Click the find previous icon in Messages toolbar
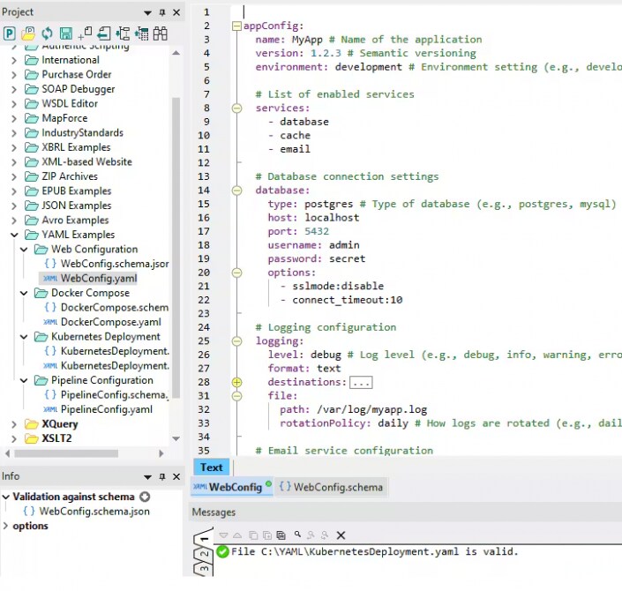 pyautogui.click(x=311, y=535)
